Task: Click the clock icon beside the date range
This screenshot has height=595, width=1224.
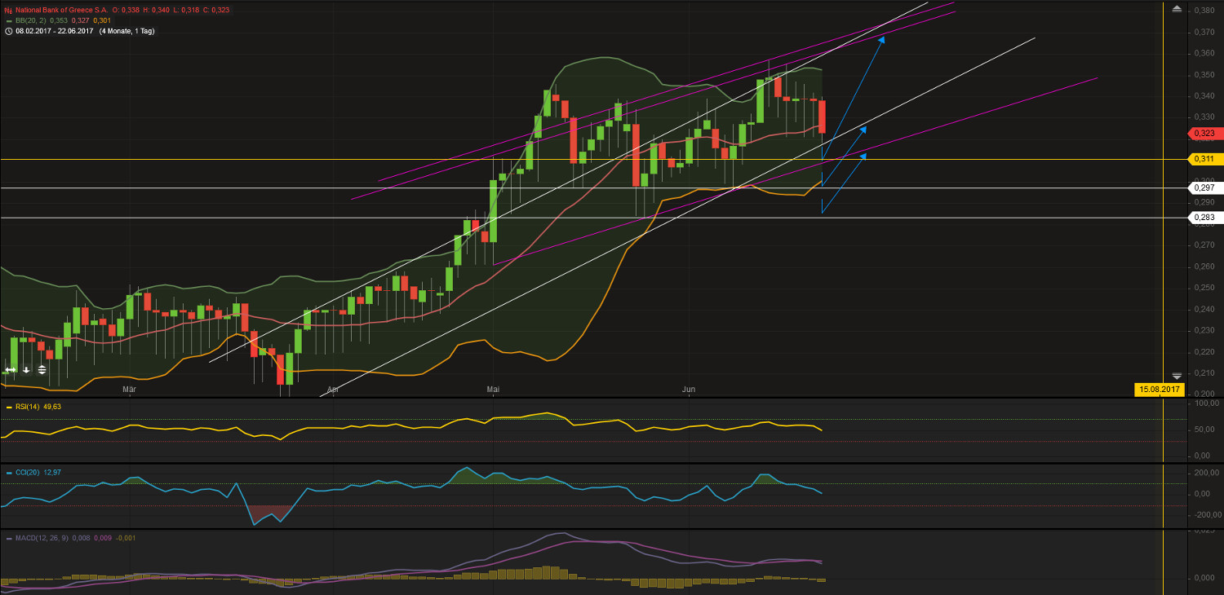Action: coord(8,31)
